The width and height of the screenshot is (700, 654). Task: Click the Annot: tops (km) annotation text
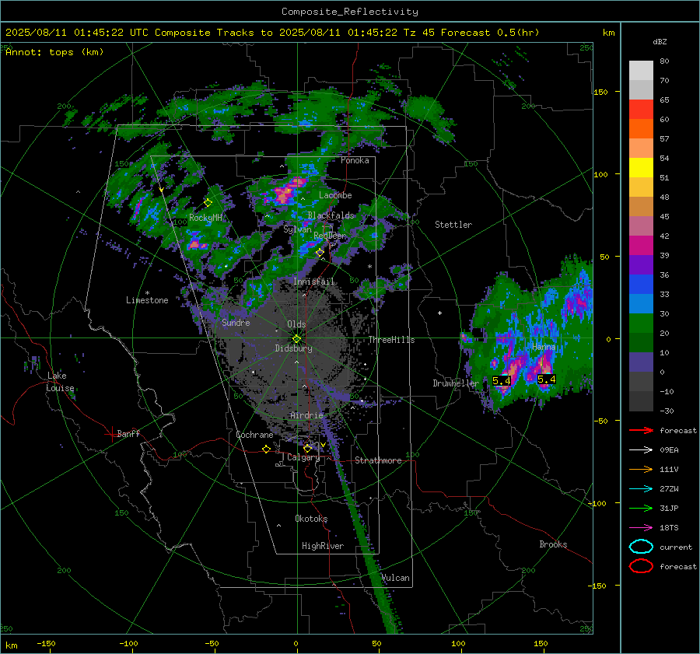(x=54, y=52)
